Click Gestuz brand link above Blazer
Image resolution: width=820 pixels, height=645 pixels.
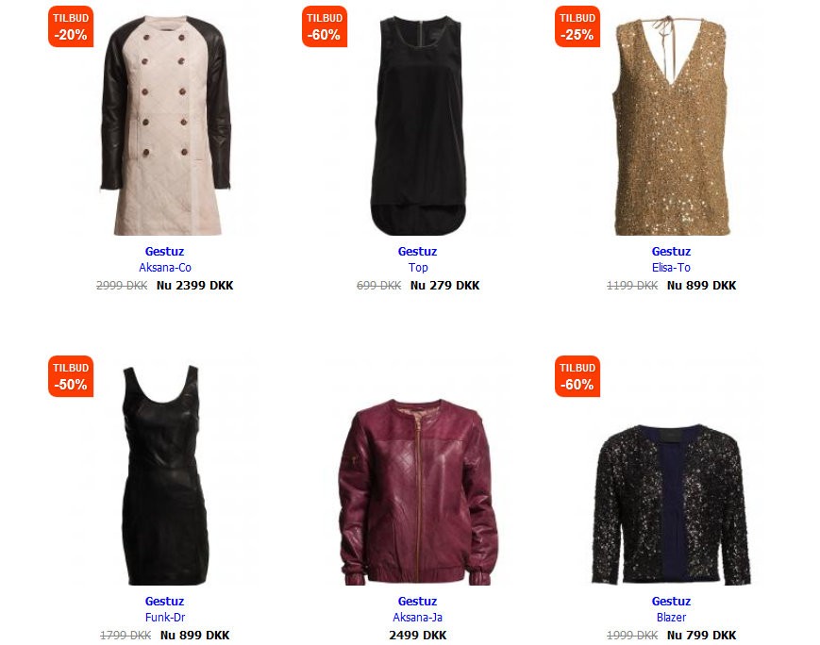click(x=672, y=601)
